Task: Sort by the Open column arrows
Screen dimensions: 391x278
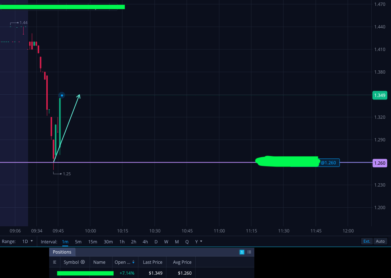Action: coord(133,262)
